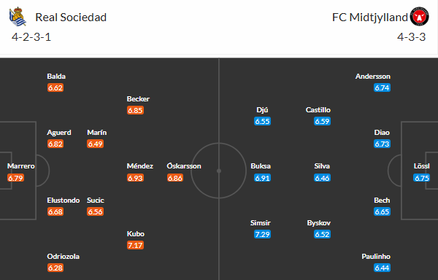This screenshot has width=438, height=280.
Task: Click the Real Sociedad club crest
Action: coord(18,17)
